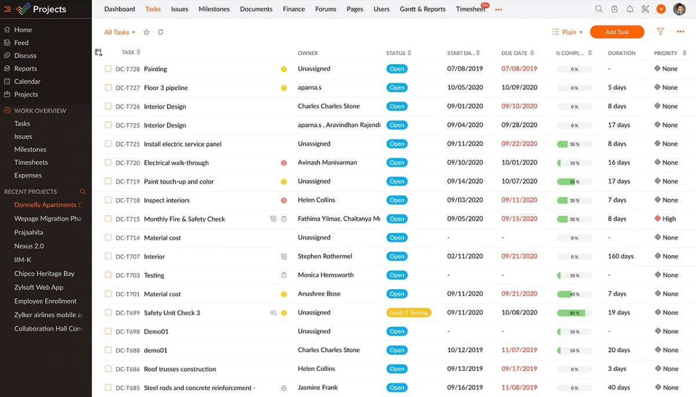Image resolution: width=696 pixels, height=397 pixels.
Task: Click High priority on Monthly Fire & Safety Check
Action: 665,218
